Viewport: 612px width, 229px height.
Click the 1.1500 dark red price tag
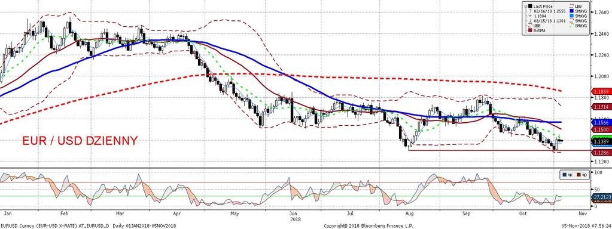601,129
